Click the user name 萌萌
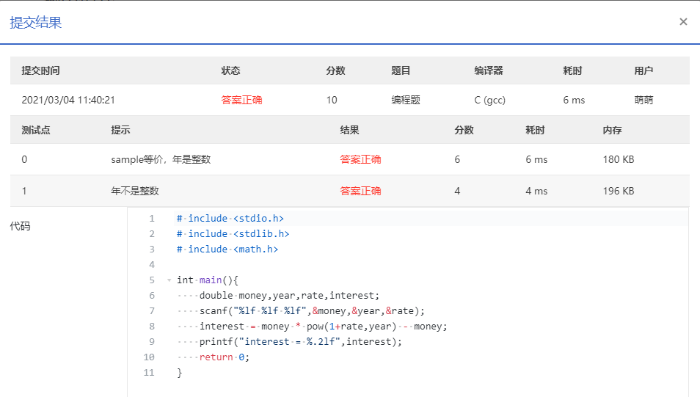Viewport: 700px width, 397px height. [x=644, y=100]
